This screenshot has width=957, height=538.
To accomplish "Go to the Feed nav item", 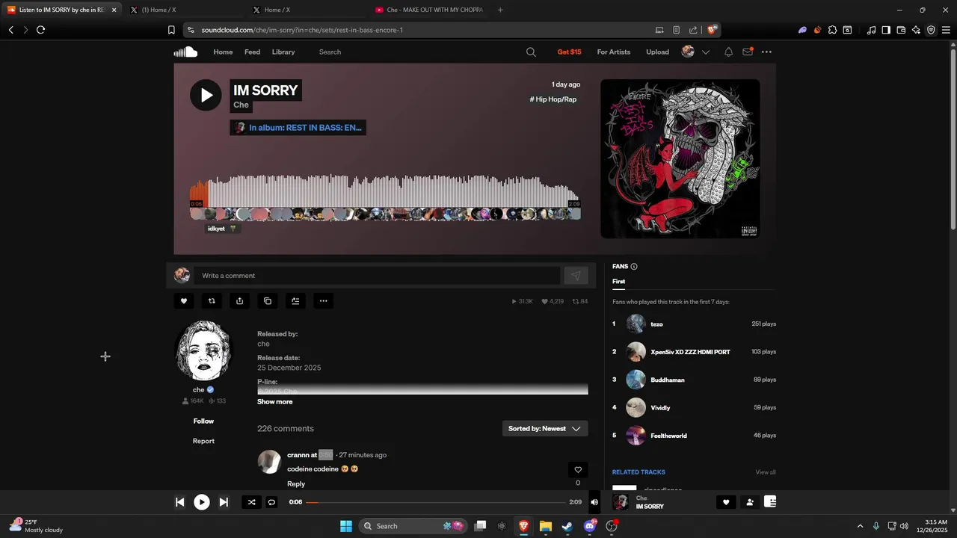I will [x=253, y=52].
